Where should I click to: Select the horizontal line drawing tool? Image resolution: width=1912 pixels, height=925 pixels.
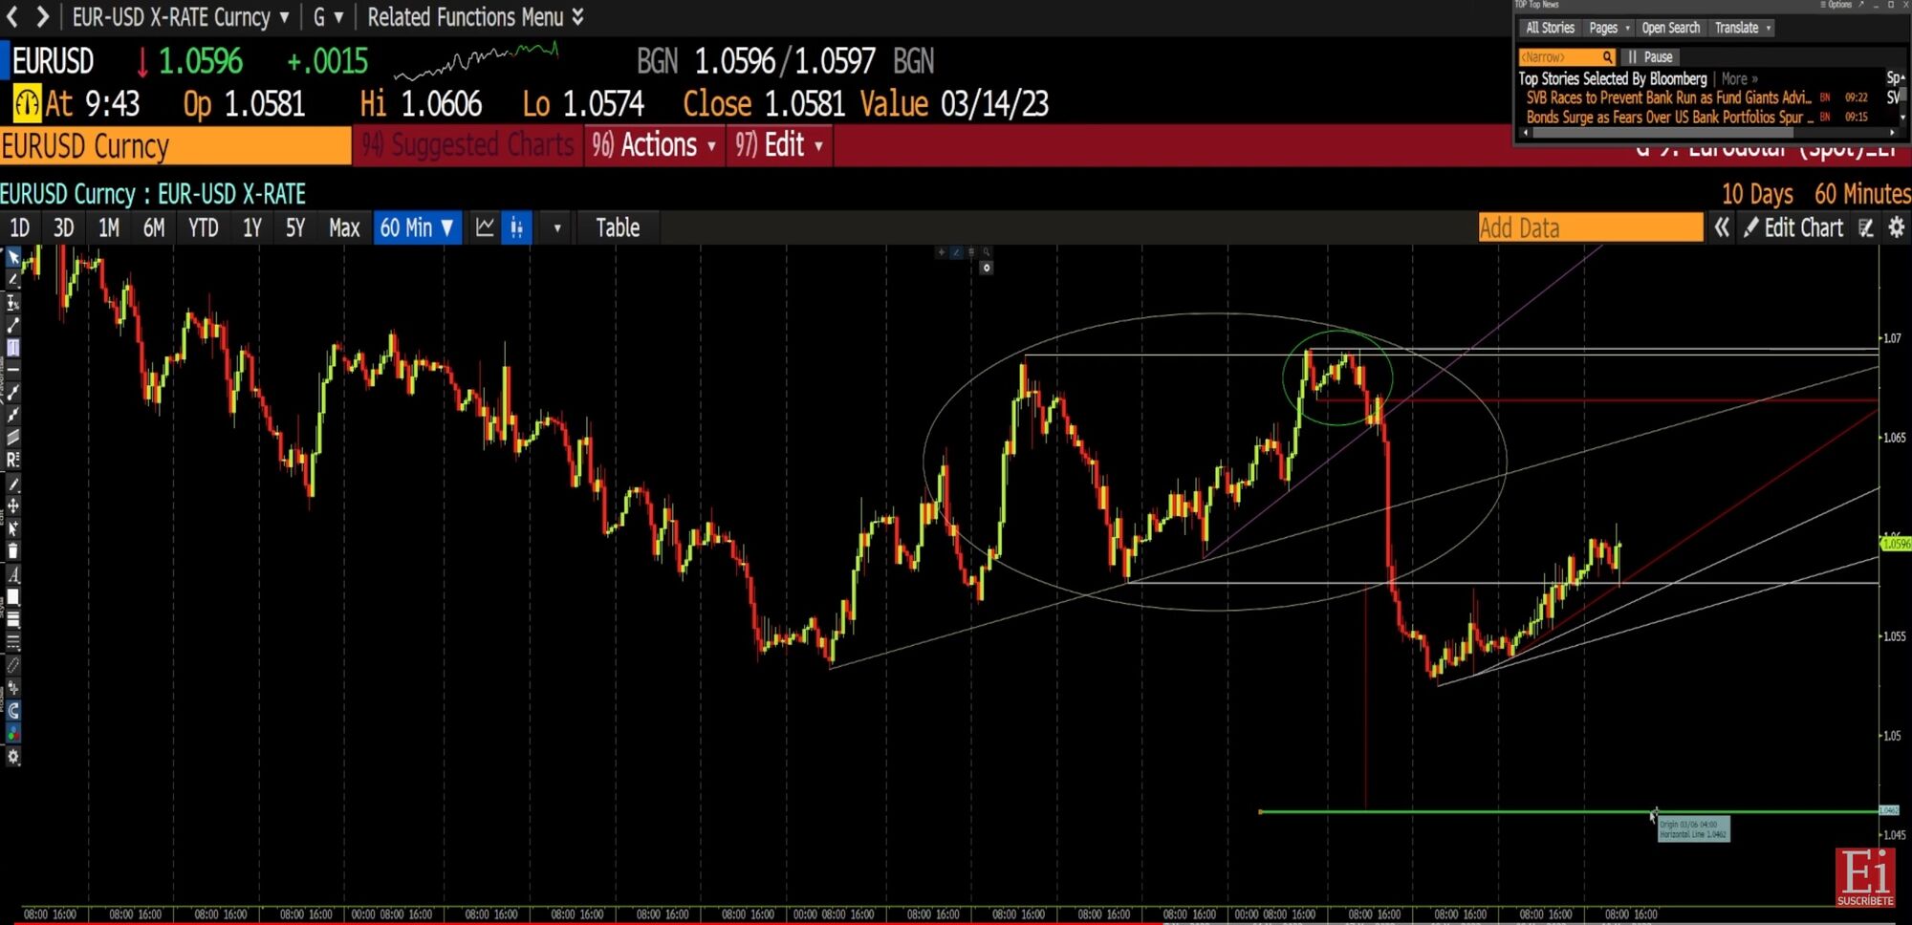coord(13,370)
